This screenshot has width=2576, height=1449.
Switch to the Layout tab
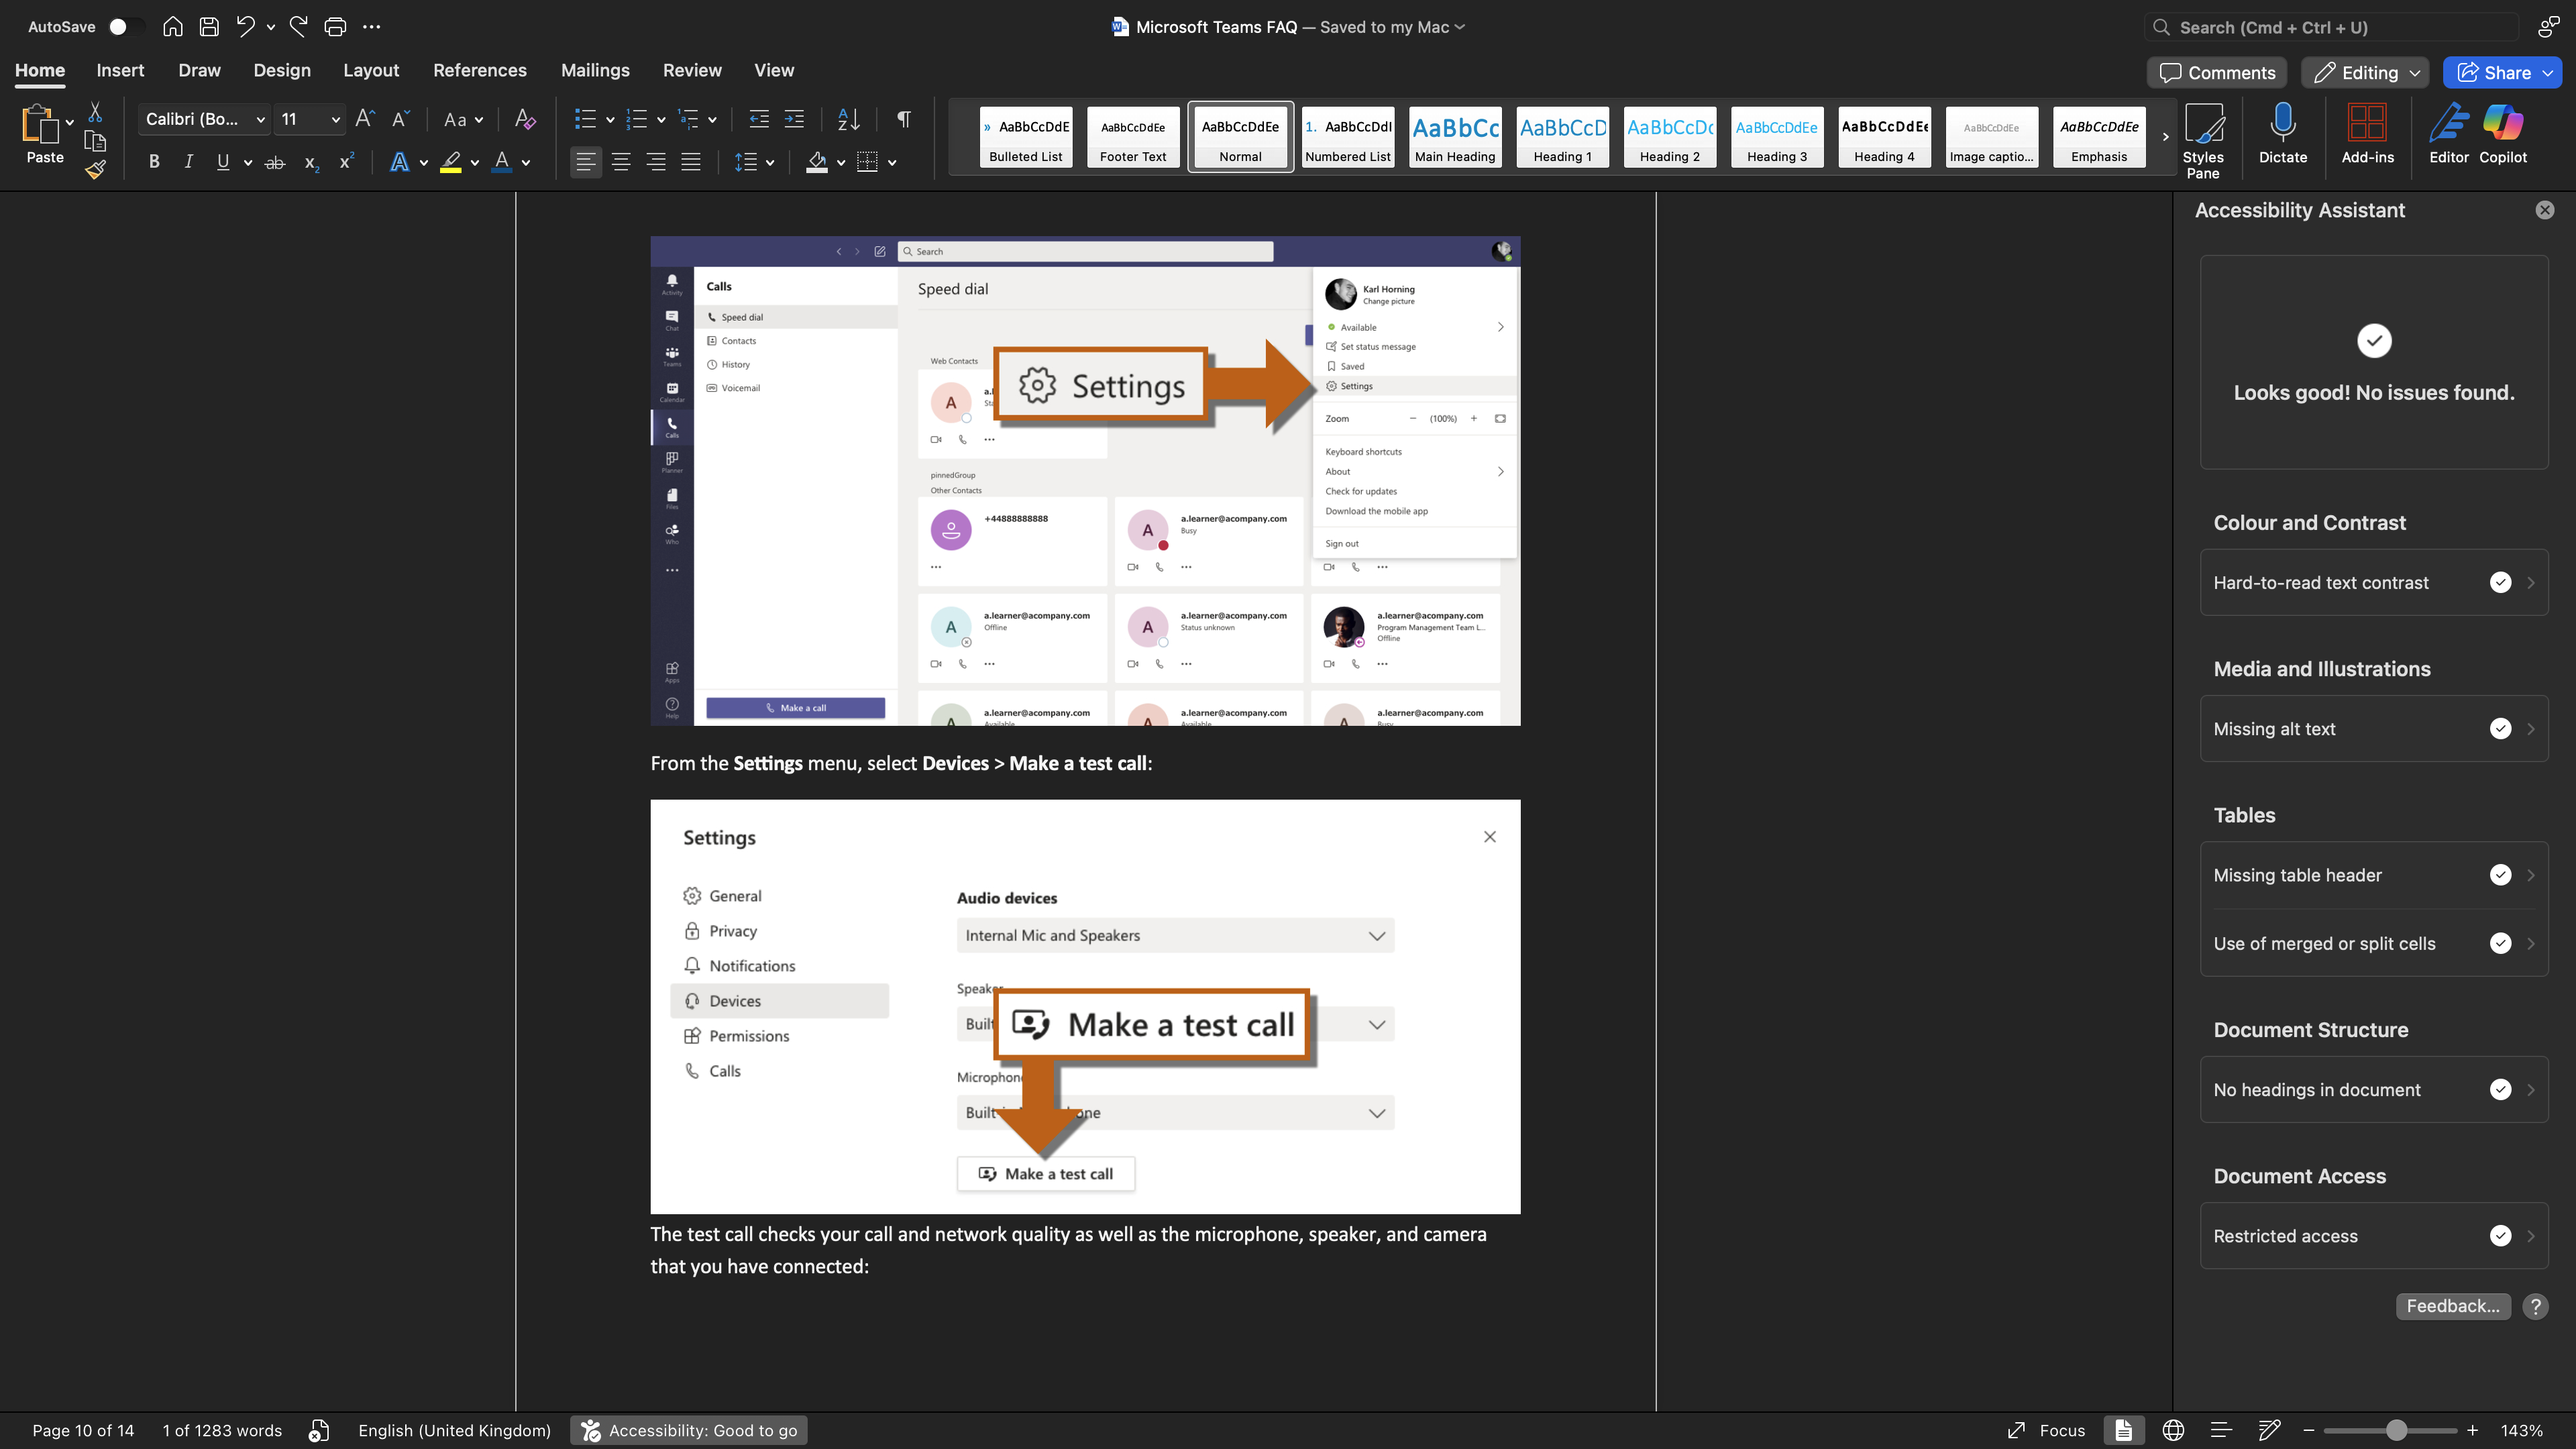371,70
